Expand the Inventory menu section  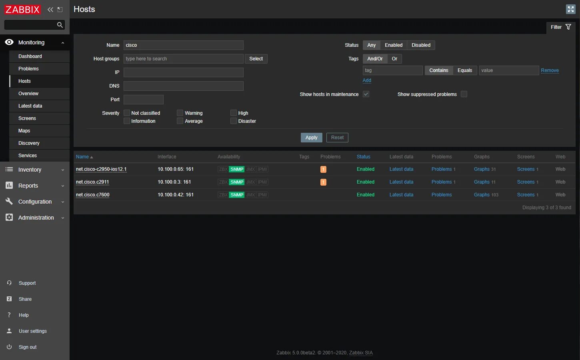pos(63,170)
